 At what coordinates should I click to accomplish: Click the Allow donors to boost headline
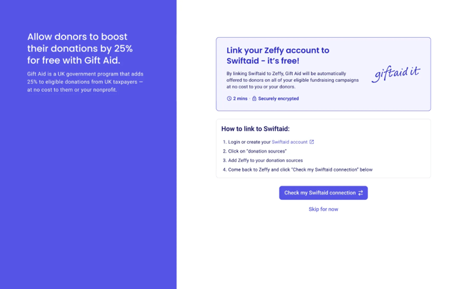click(x=80, y=49)
